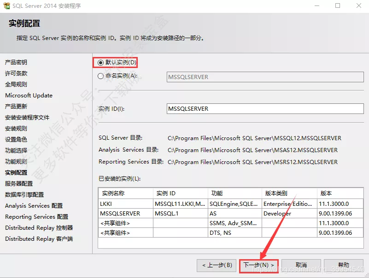Open 安装安装程序文件 step in sidebar
Image resolution: width=369 pixels, height=278 pixels.
27,117
